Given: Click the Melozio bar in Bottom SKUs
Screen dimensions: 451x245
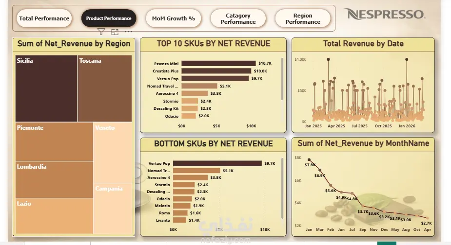Looking at the screenshot, I should (x=182, y=206).
